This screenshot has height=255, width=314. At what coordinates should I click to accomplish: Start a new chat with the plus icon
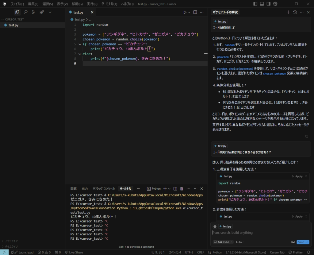click(288, 12)
